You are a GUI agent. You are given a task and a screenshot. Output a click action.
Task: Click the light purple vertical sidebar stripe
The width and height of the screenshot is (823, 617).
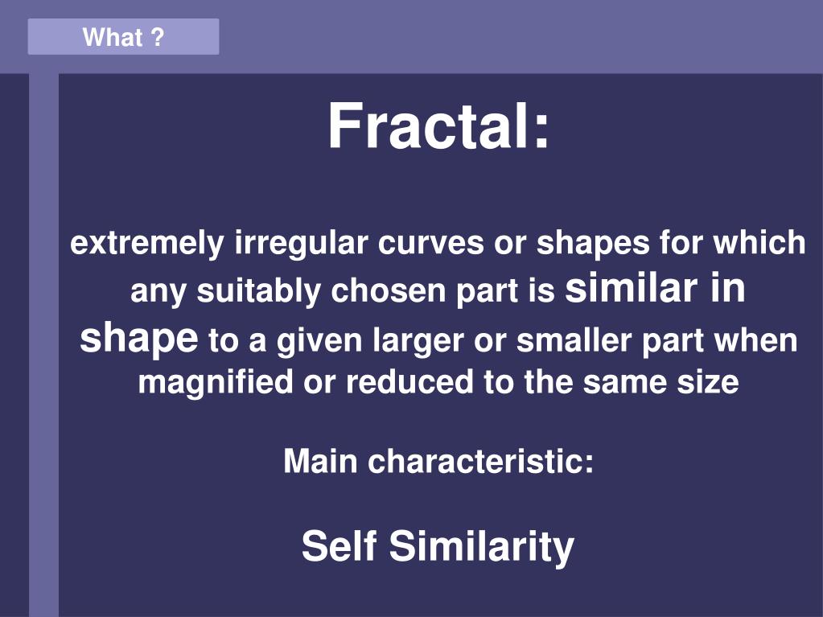tap(43, 345)
